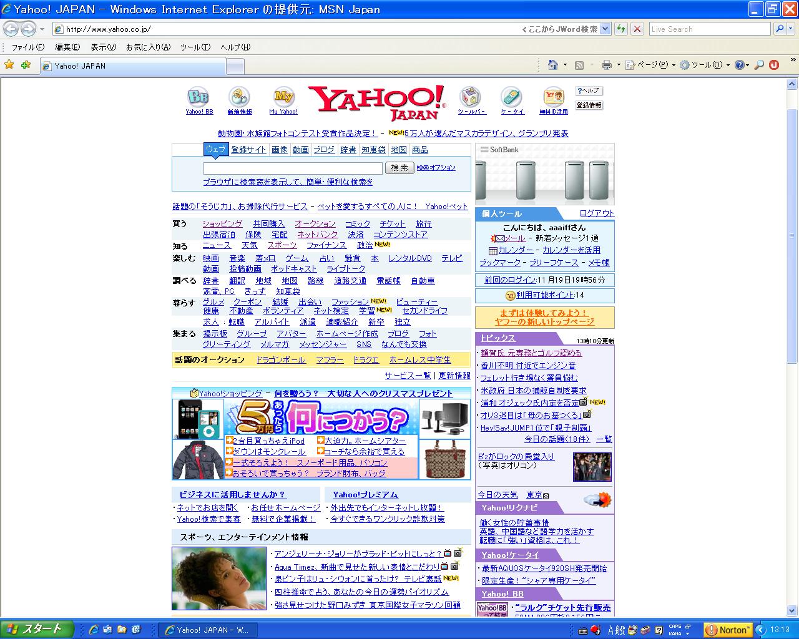
Task: Open the address bar history dropdown
Action: pyautogui.click(x=605, y=29)
